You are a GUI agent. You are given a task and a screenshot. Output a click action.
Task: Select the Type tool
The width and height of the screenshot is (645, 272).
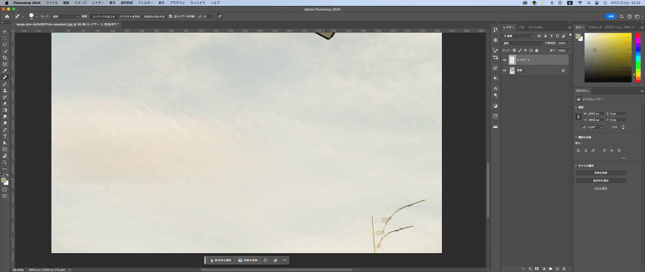coord(5,136)
